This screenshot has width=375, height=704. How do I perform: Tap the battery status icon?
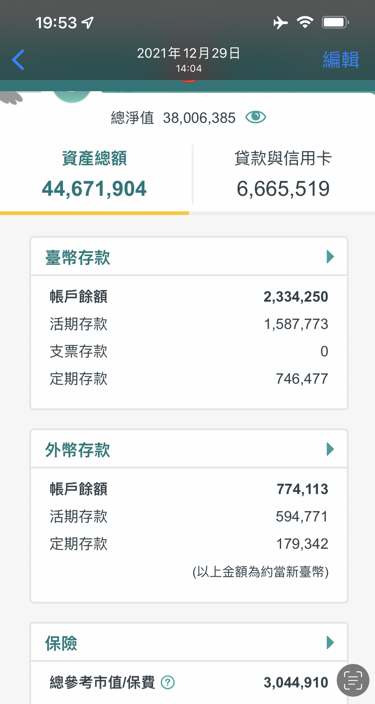point(335,23)
